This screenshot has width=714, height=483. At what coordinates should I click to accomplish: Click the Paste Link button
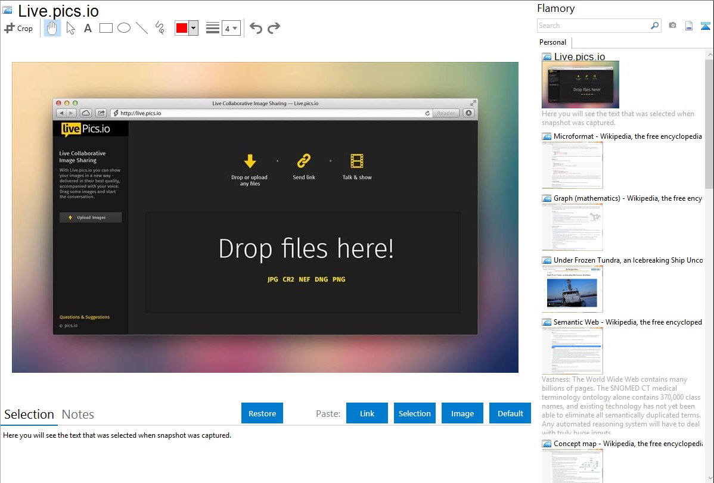coord(367,413)
